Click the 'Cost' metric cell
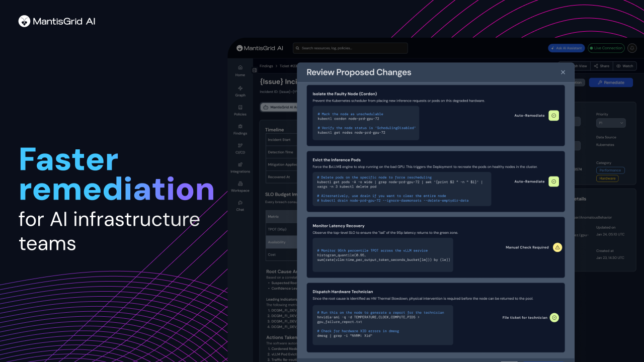644x362 pixels. point(281,255)
